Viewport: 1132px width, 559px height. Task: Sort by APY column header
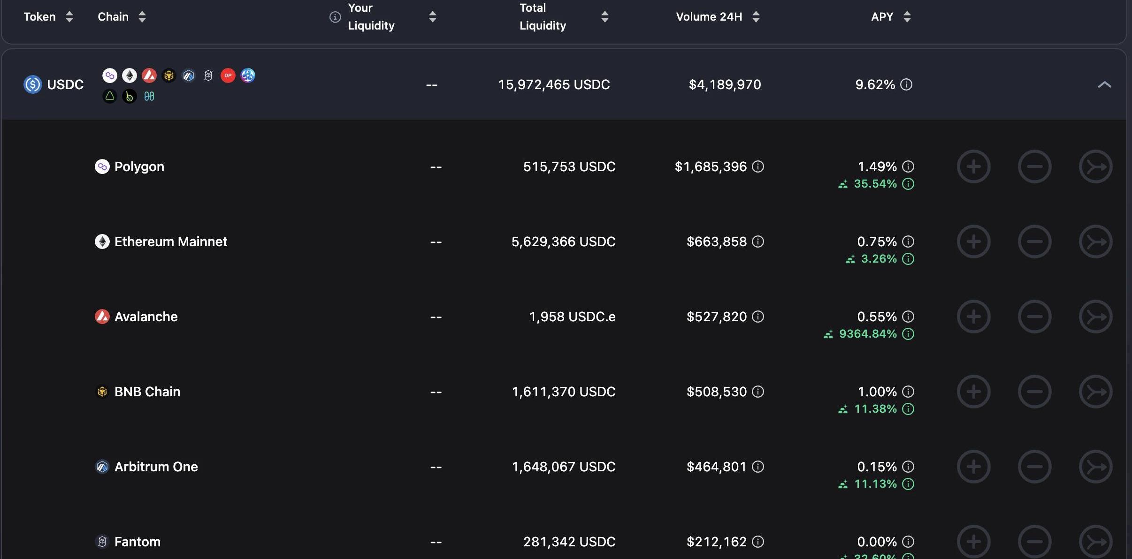click(x=907, y=17)
